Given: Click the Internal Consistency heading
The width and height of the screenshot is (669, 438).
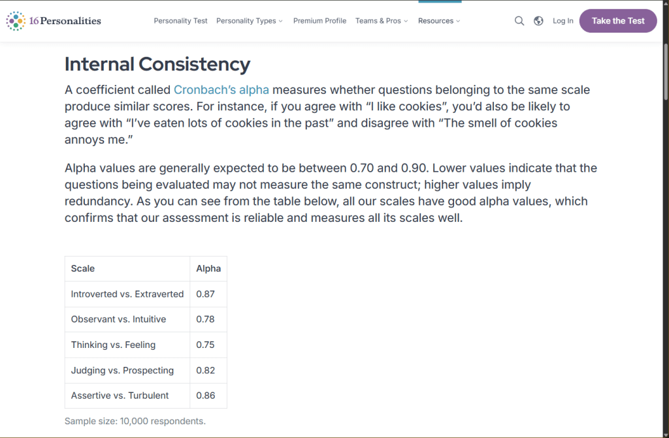Looking at the screenshot, I should pyautogui.click(x=157, y=64).
